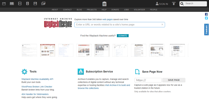The width and height of the screenshot is (209, 103).
Task: Click the upload arrow icon
Action: pyautogui.click(x=173, y=4)
